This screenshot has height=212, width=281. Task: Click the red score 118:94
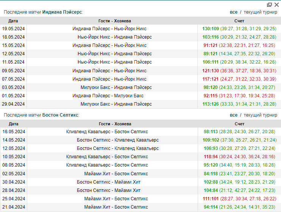click(211, 157)
